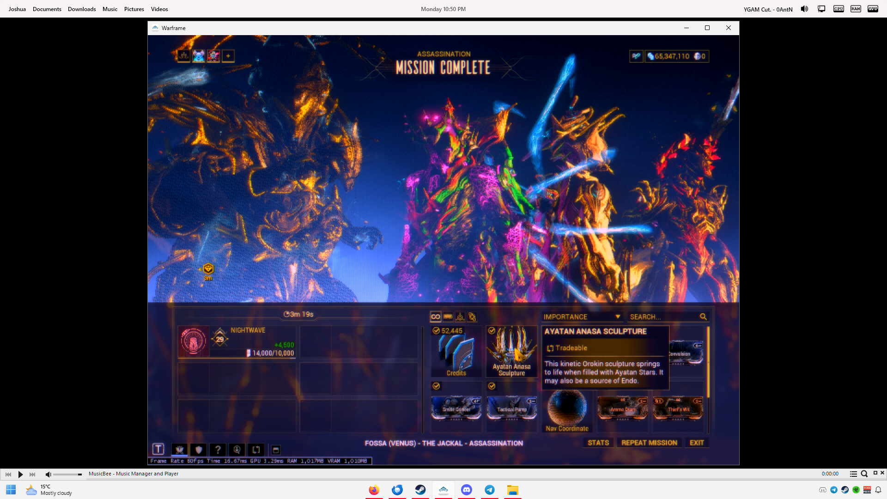Click the EXIT button
Viewport: 887px width, 499px height.
tap(697, 443)
